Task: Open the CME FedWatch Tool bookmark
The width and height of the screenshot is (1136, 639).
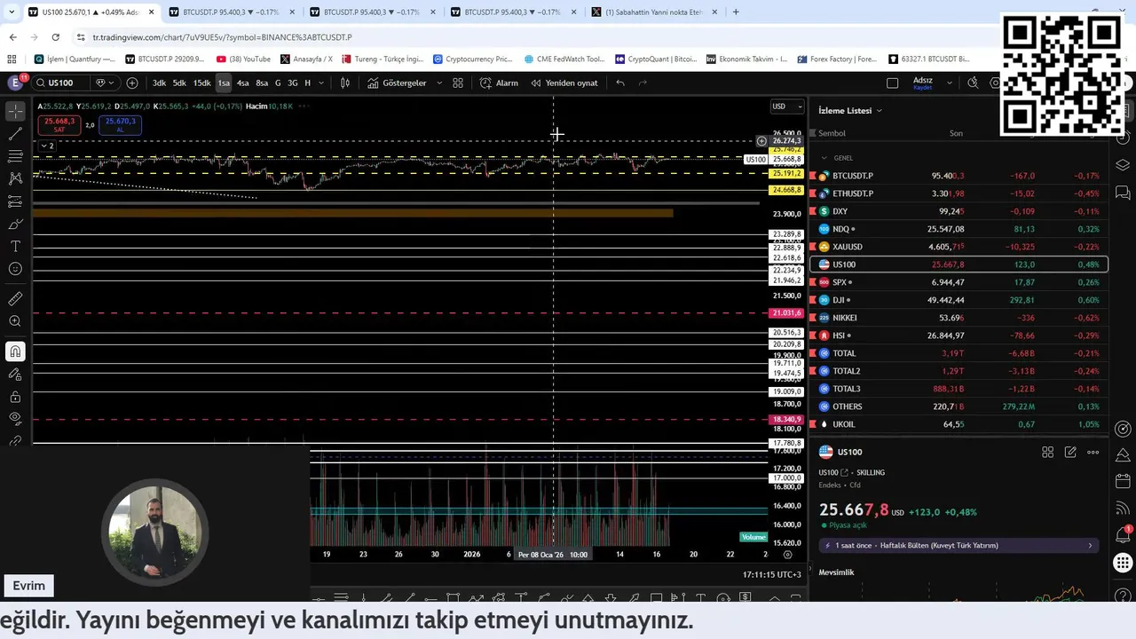Action: (x=564, y=59)
